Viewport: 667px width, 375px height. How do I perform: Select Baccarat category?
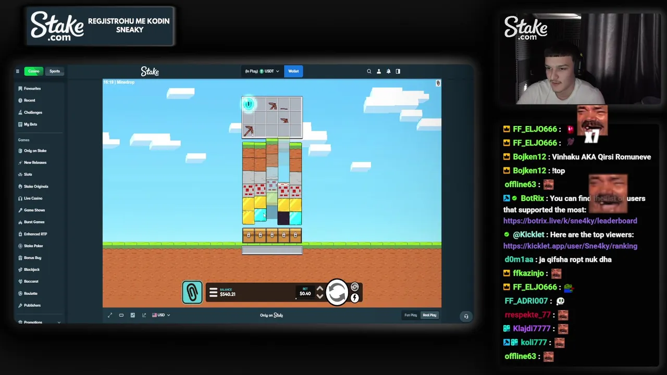pyautogui.click(x=28, y=282)
